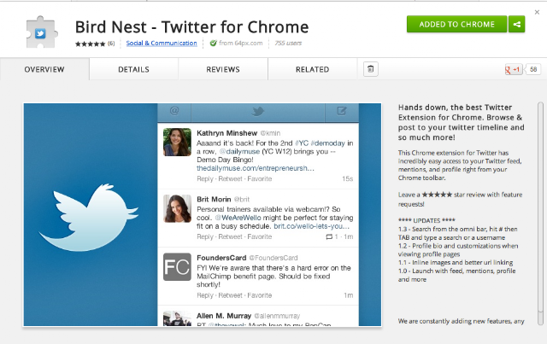The width and height of the screenshot is (547, 344).
Task: Click the thedailymuse.com link in tweet
Action: pyautogui.click(x=256, y=168)
